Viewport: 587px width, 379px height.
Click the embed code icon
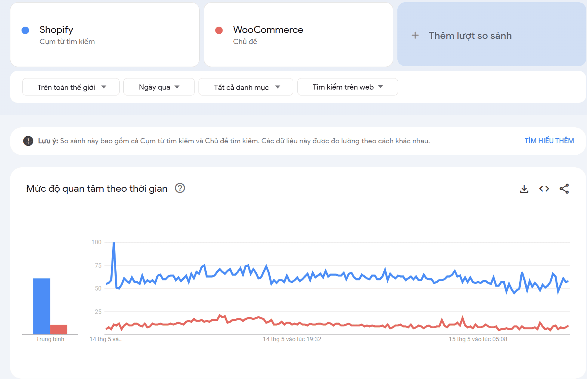(x=544, y=189)
